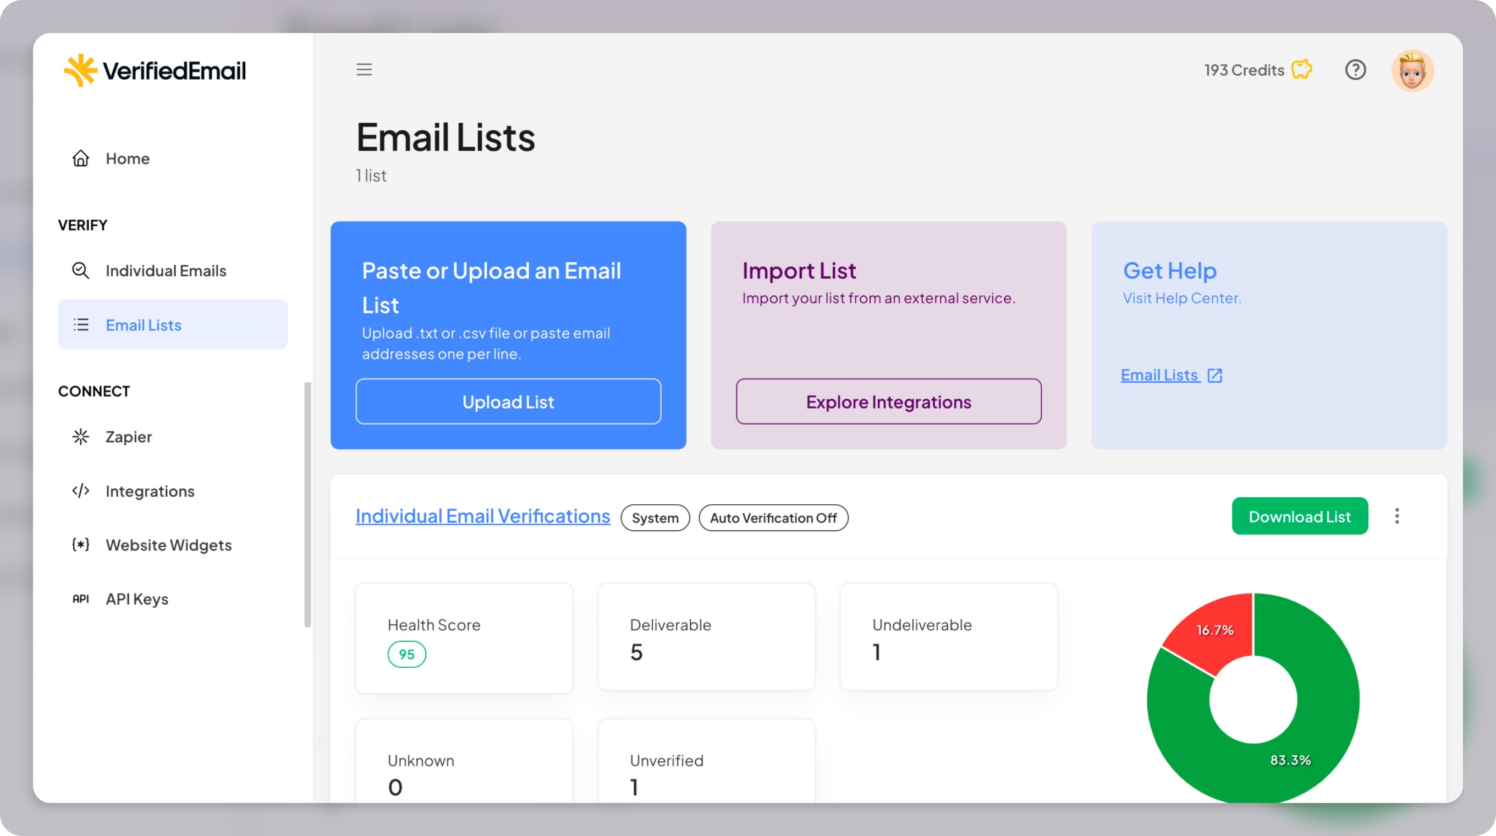Click the Email Lists list icon

pos(81,324)
